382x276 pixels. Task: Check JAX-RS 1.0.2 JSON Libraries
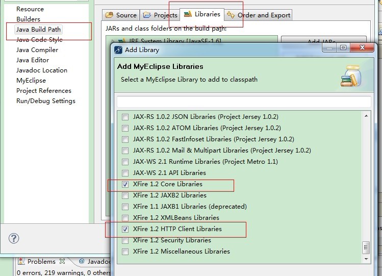125,117
